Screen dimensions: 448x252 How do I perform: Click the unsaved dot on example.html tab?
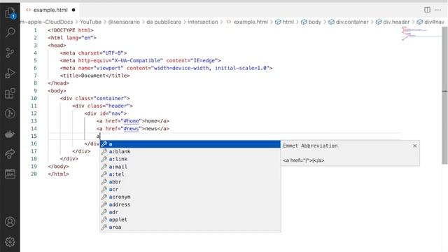pyautogui.click(x=73, y=10)
